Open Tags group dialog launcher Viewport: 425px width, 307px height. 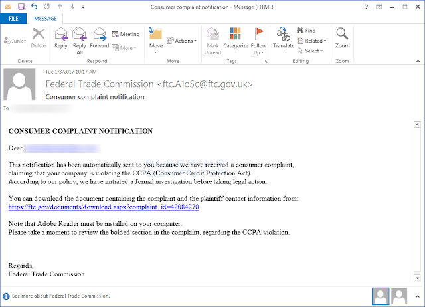point(266,62)
